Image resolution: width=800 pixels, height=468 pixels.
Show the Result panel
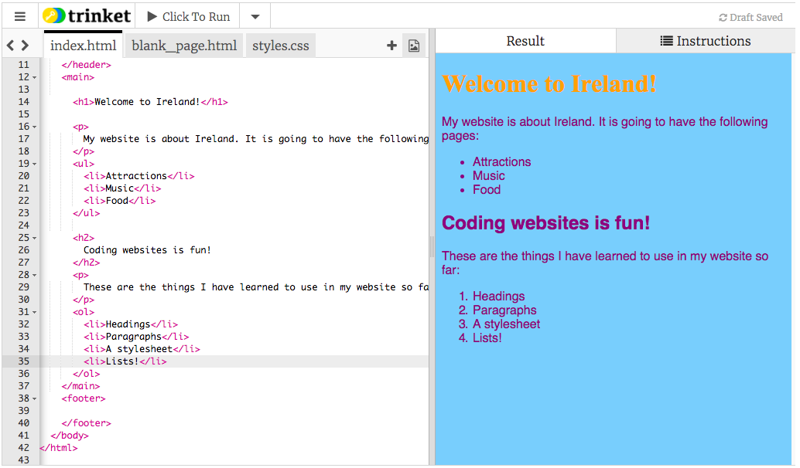[525, 41]
